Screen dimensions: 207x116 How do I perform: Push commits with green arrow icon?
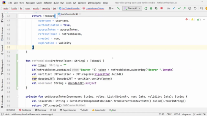point(184,8)
